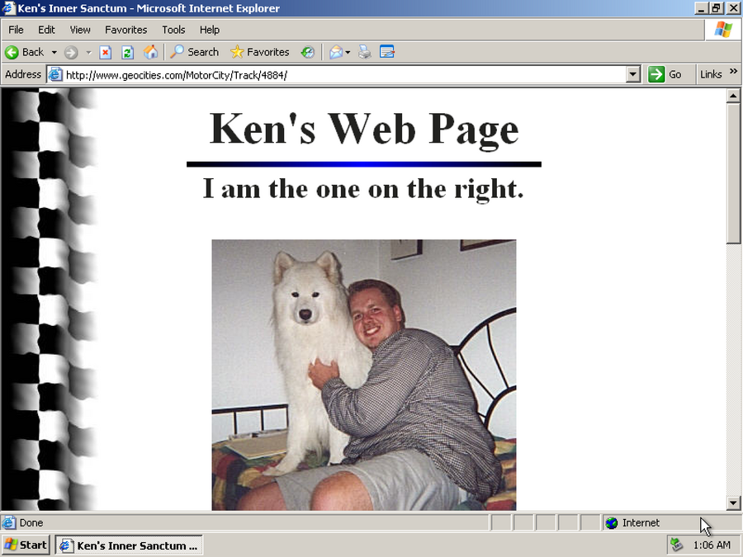Click the Edit page toolbar icon
743x557 pixels.
pos(387,52)
